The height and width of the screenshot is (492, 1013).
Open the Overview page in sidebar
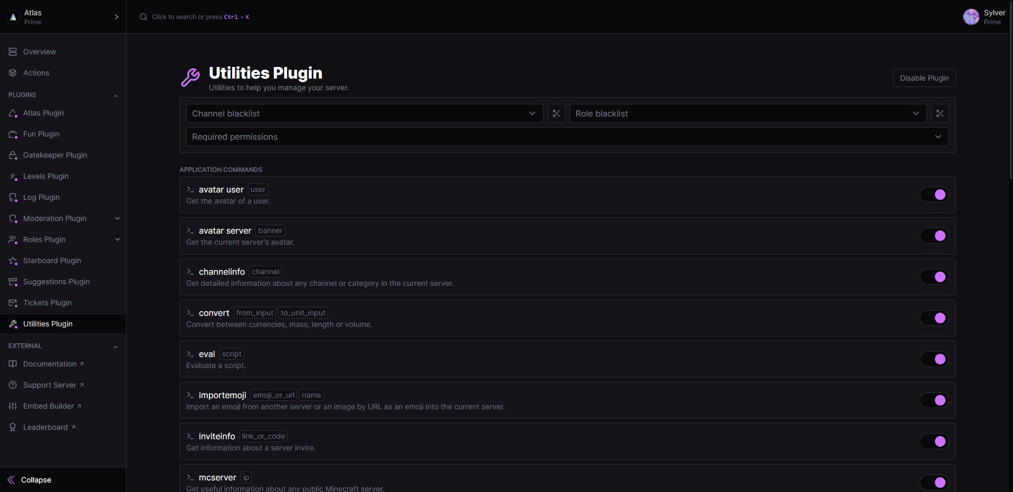(40, 52)
